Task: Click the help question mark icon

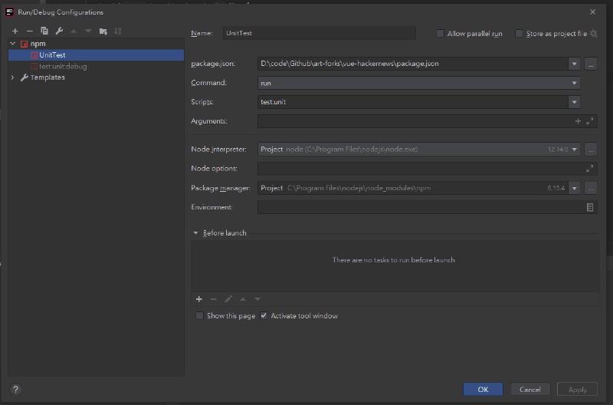Action: point(15,390)
